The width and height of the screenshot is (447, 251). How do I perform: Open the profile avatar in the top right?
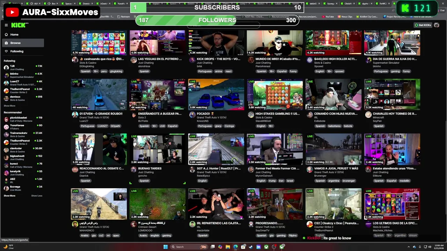click(x=437, y=25)
